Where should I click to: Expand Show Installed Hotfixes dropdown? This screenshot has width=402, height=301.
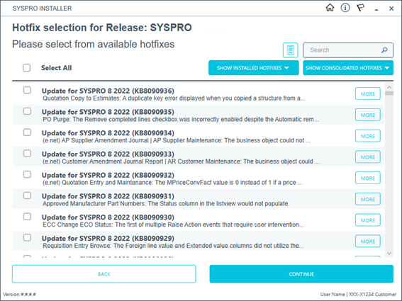254,68
